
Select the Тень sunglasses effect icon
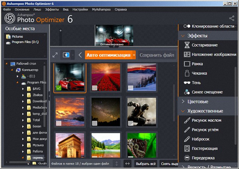[x=187, y=82]
